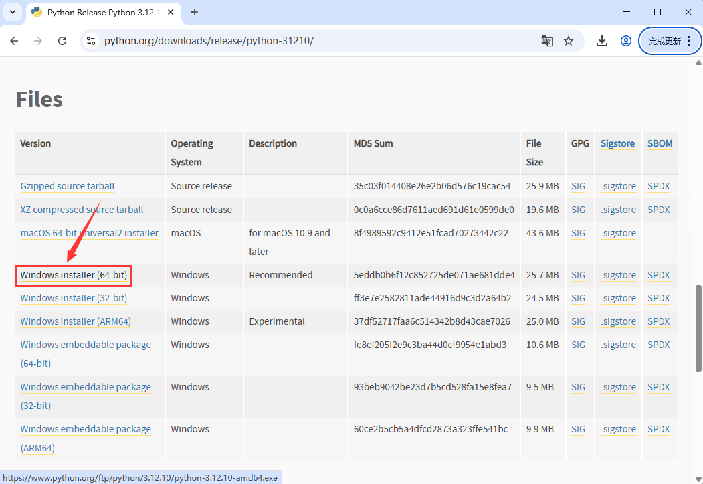The height and width of the screenshot is (484, 703).
Task: Download Windows installer (64-bit)
Action: click(74, 275)
